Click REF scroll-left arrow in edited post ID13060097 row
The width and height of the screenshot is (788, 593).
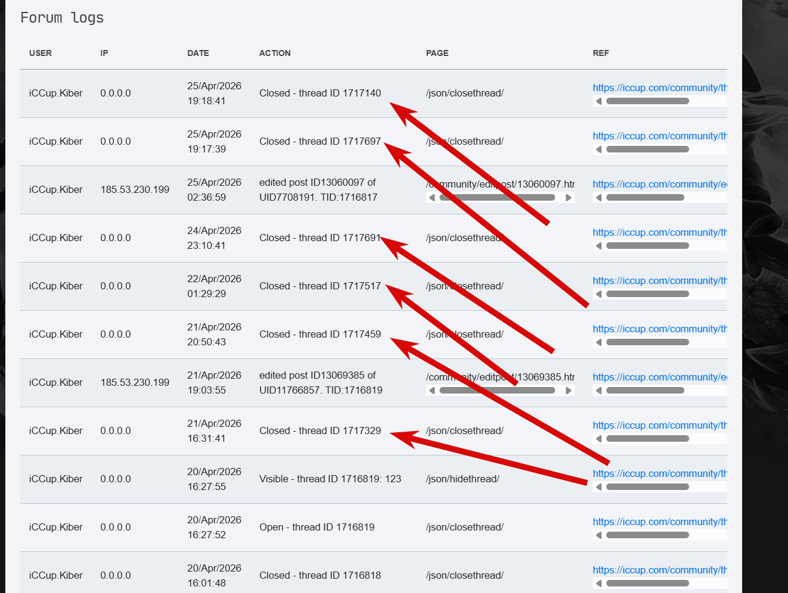[599, 198]
